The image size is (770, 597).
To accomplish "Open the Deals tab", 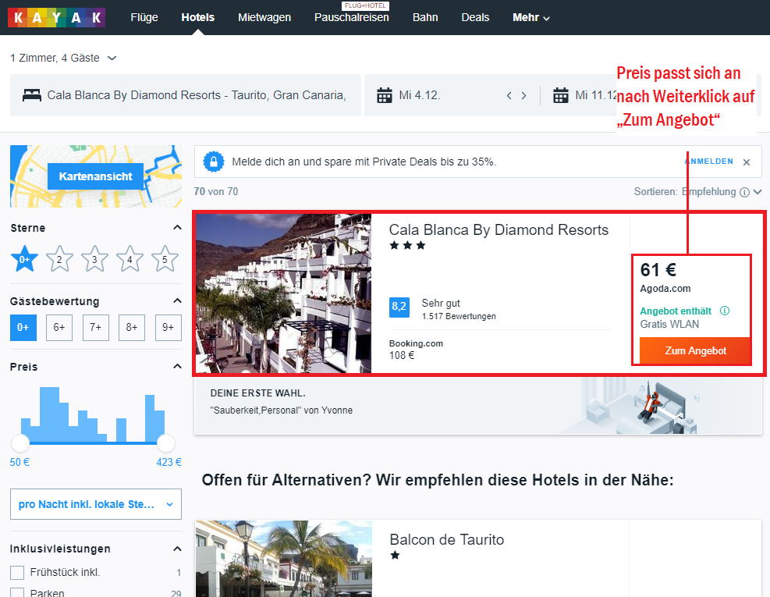I will pos(475,18).
